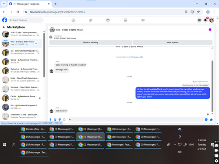Mark the listing as pending
The width and height of the screenshot is (219, 164).
[91, 42]
